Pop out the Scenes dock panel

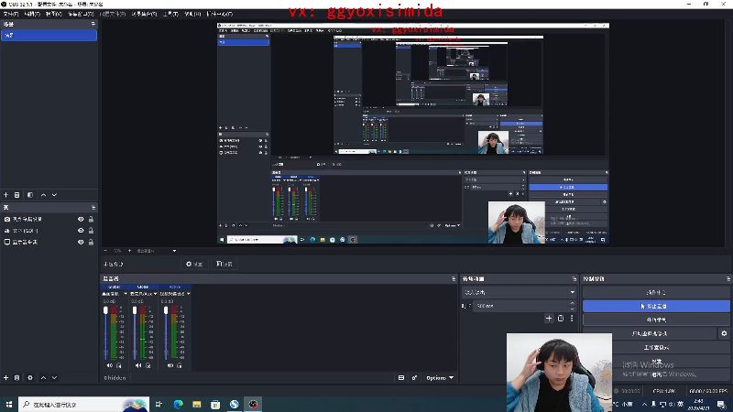tap(93, 24)
